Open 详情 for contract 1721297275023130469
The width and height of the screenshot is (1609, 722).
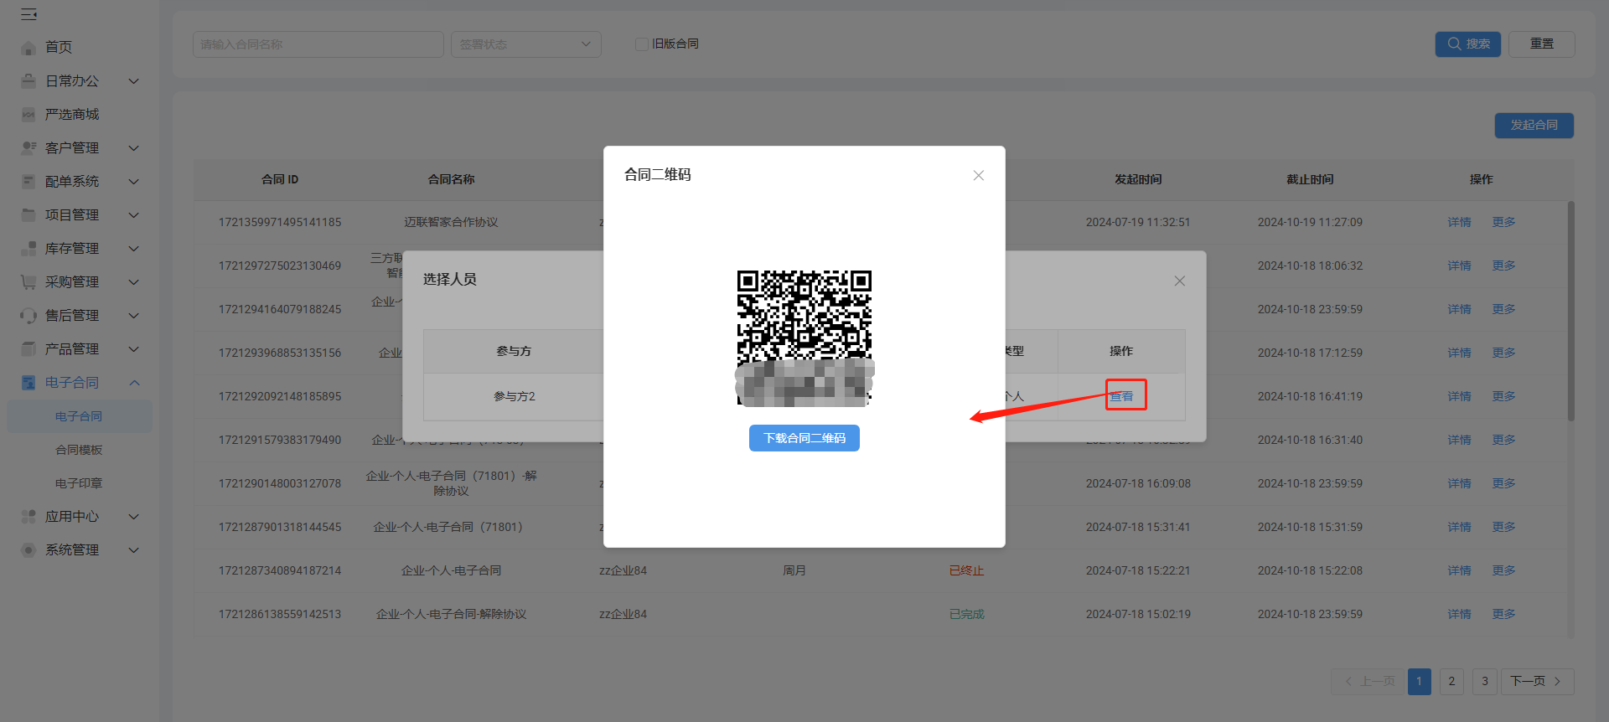[x=1460, y=266]
